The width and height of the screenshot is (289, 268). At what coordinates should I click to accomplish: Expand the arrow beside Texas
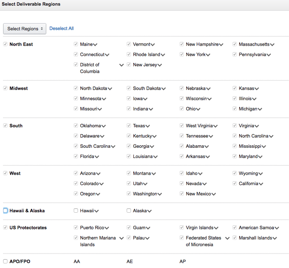coord(148,126)
